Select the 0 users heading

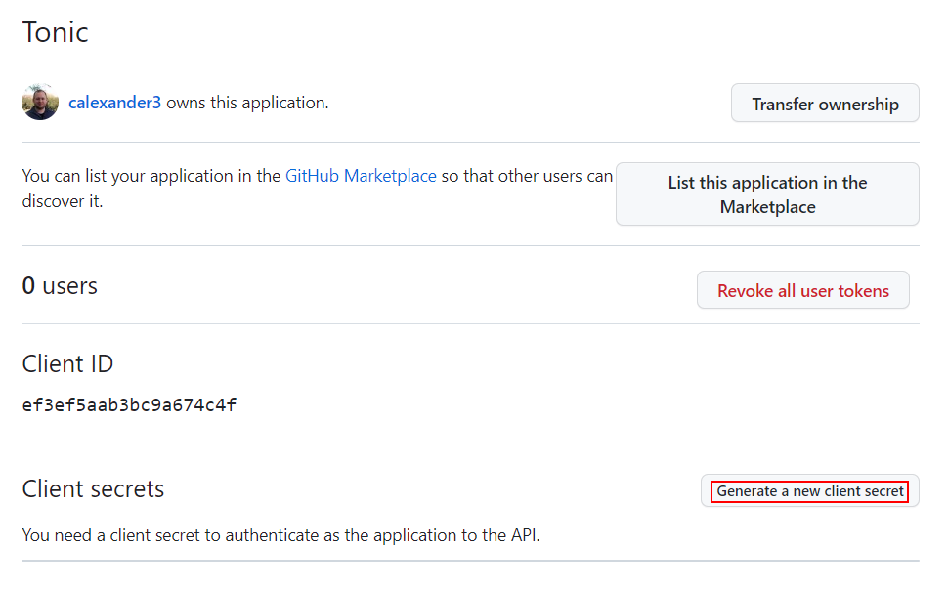(x=60, y=286)
